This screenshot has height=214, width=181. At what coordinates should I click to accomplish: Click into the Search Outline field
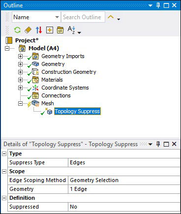pyautogui.click(x=83, y=17)
